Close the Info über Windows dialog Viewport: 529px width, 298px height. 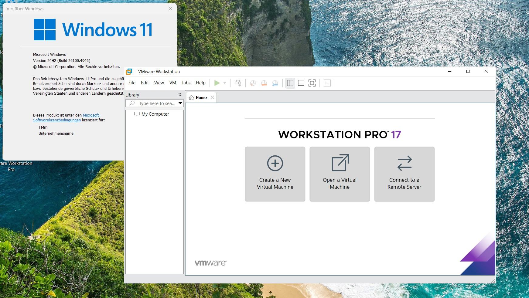point(170,8)
